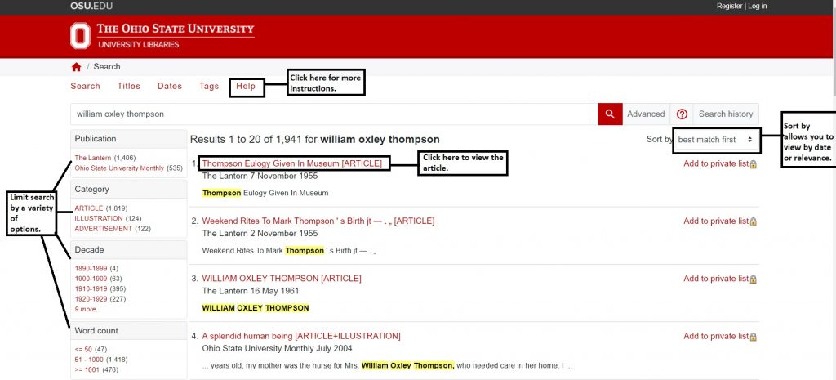The image size is (836, 380).
Task: Click the search field containing william oxley thompson
Action: pos(334,114)
